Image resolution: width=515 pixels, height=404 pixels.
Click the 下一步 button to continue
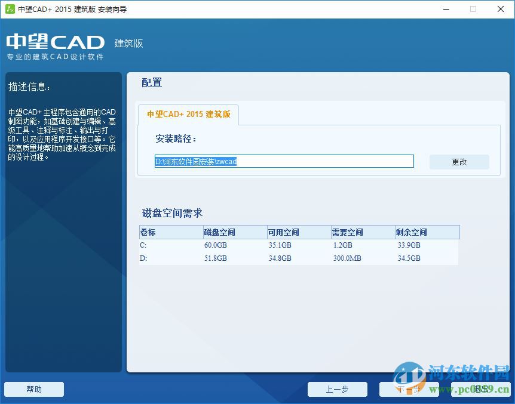409,389
